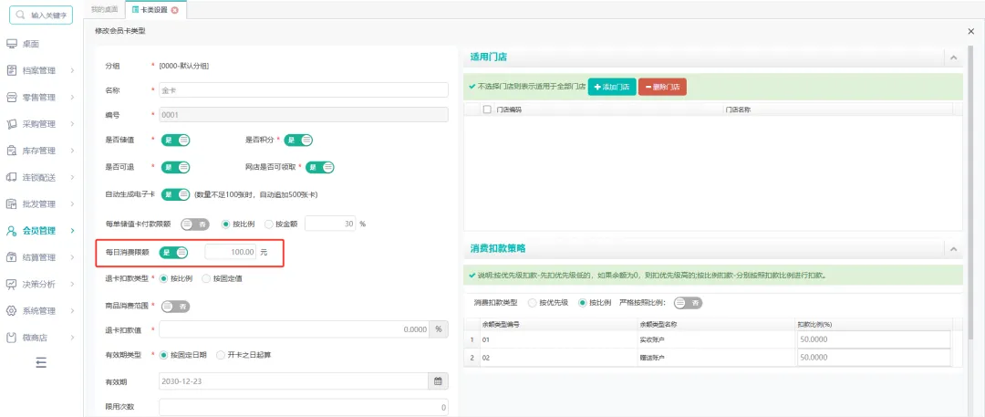This screenshot has width=985, height=417.
Task: Click the 每日消费限额 amount field 100.00
Action: click(231, 252)
